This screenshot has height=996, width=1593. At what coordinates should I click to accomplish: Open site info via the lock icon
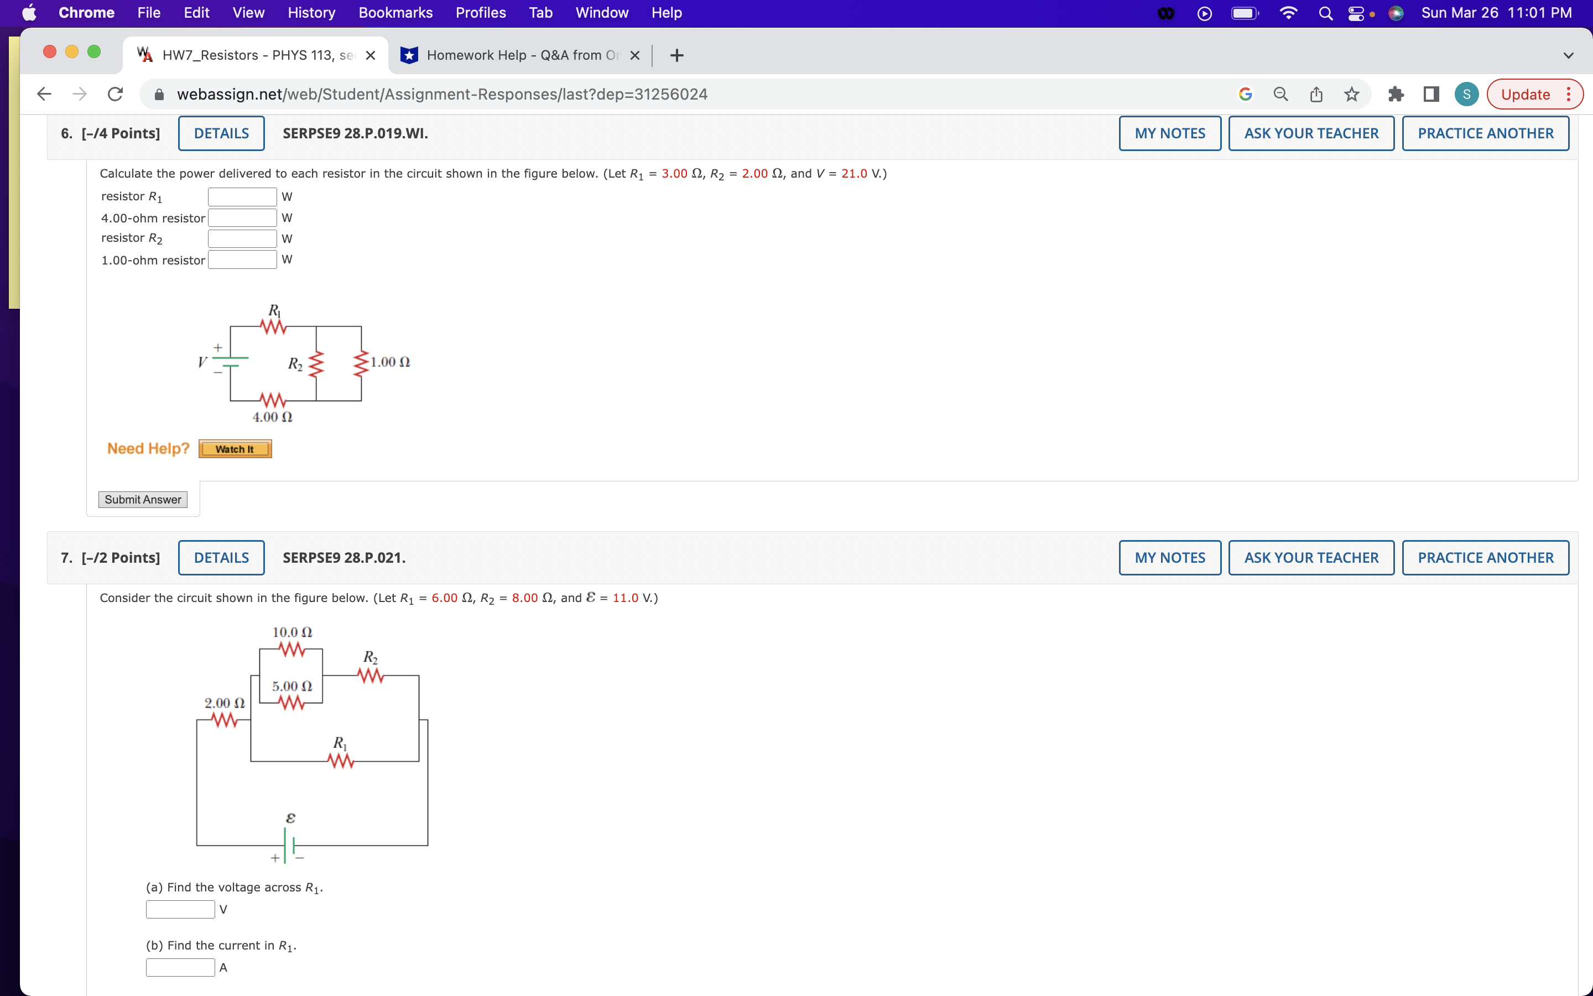[159, 94]
